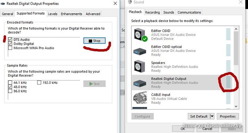Go to the Enhancements tab
The image size is (248, 133).
click(x=72, y=14)
